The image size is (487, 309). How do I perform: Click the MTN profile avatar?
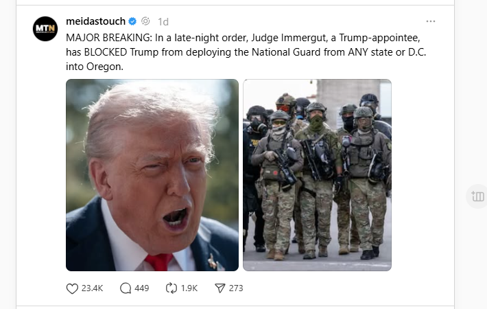pos(45,29)
